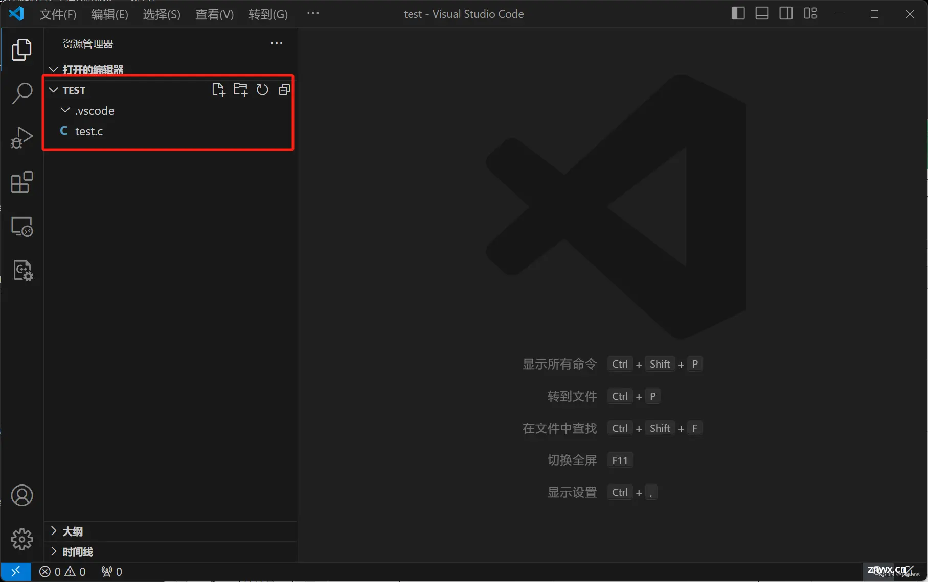Expand the Timeline (时间线) section

click(x=54, y=551)
